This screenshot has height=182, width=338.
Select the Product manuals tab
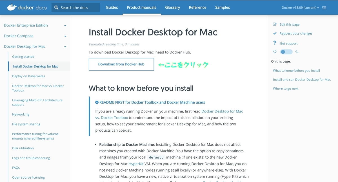coord(141,7)
